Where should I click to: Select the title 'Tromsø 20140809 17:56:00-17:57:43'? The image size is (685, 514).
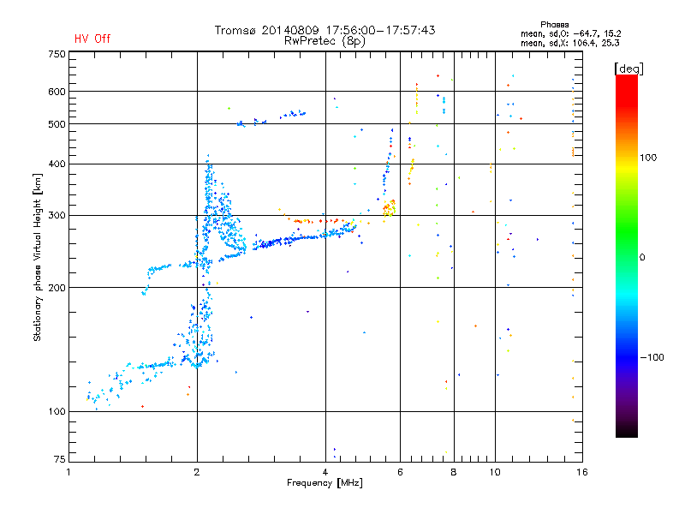[325, 30]
